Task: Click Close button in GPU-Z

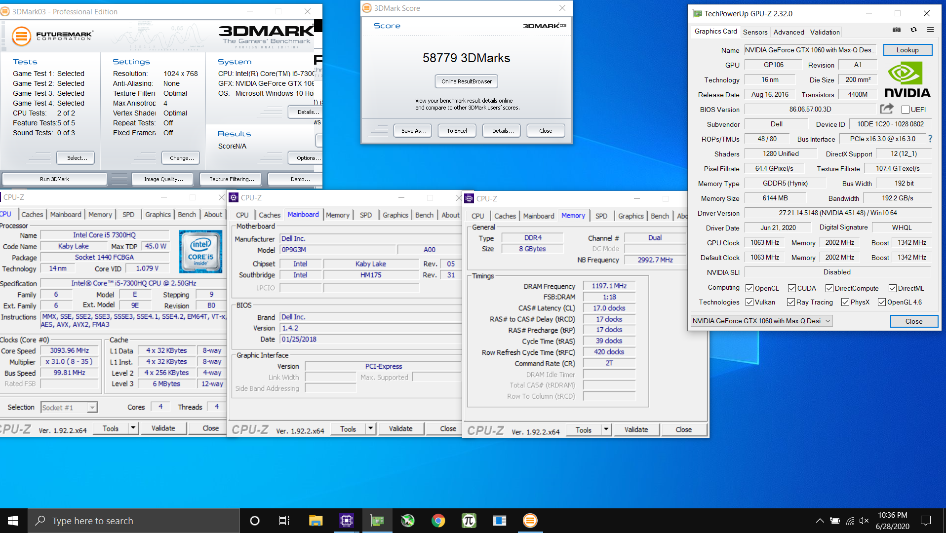Action: pyautogui.click(x=913, y=321)
